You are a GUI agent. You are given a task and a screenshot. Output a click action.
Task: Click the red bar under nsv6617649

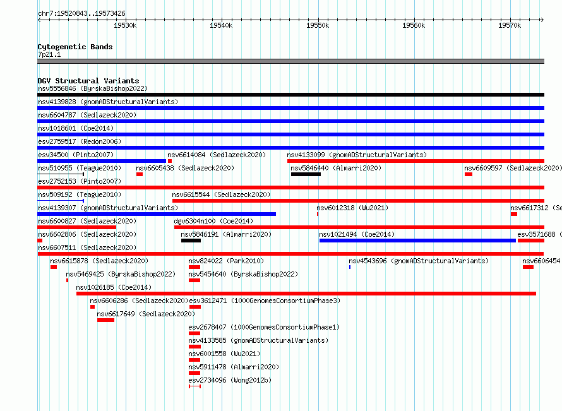(x=105, y=320)
